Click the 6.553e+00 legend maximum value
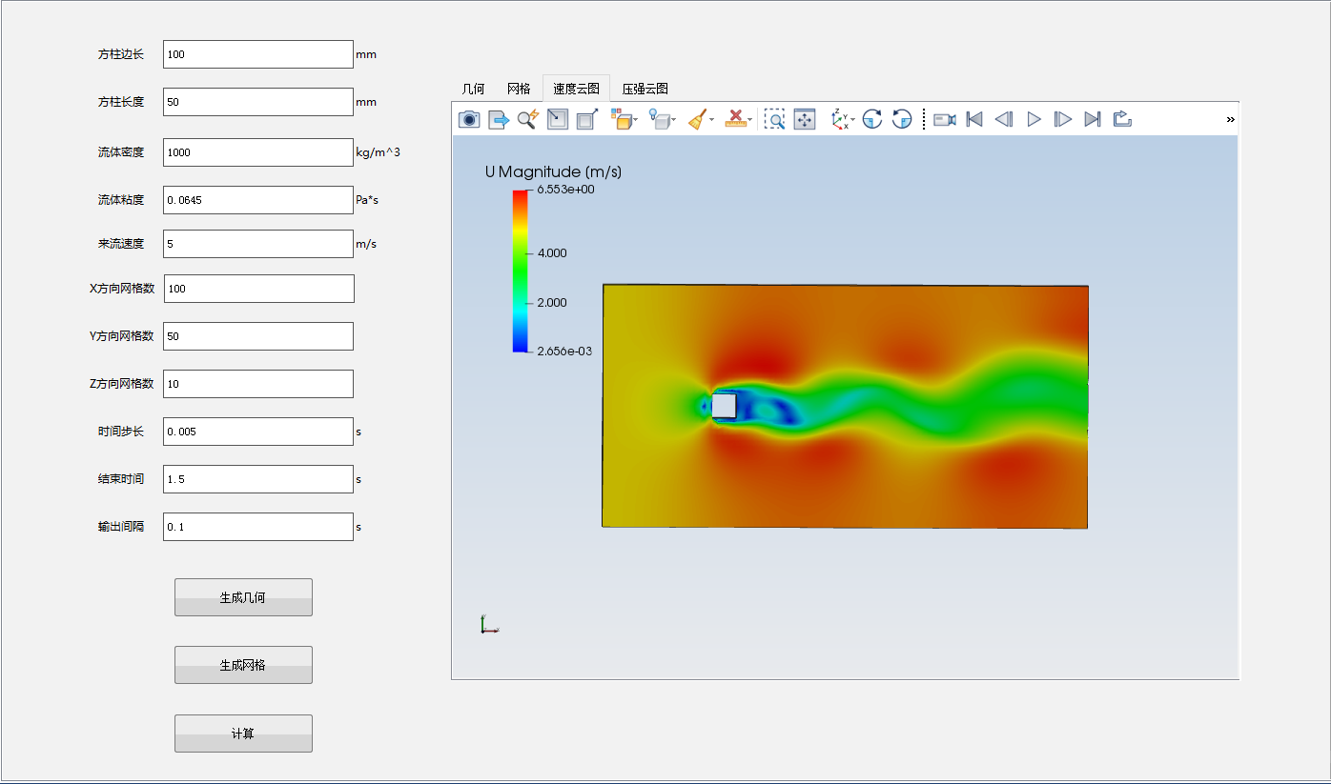This screenshot has height=784, width=1331. (x=565, y=190)
